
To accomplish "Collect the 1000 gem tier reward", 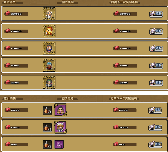I will coord(155,127).
